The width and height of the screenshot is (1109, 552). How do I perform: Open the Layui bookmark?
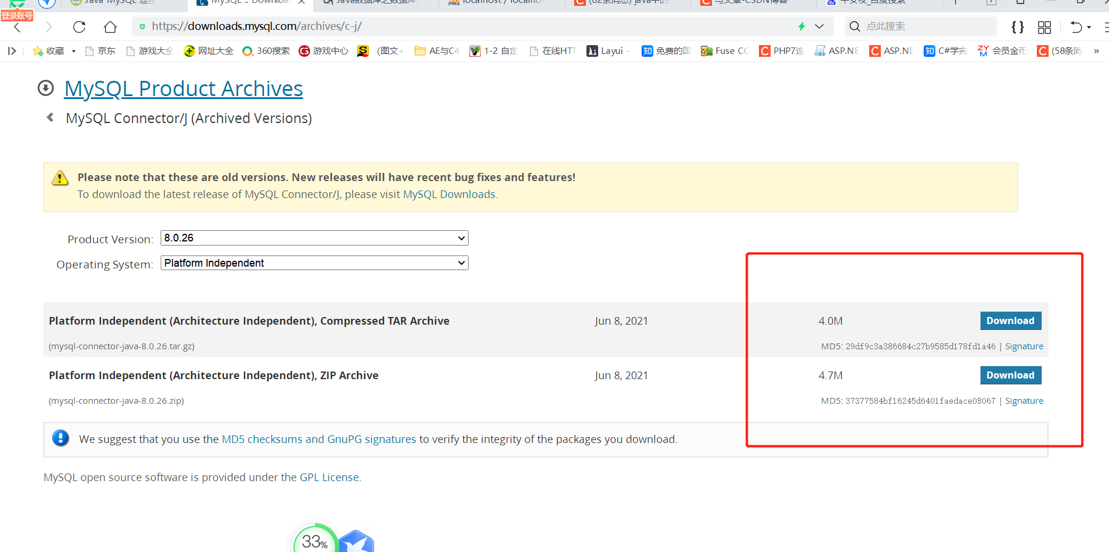[x=607, y=51]
